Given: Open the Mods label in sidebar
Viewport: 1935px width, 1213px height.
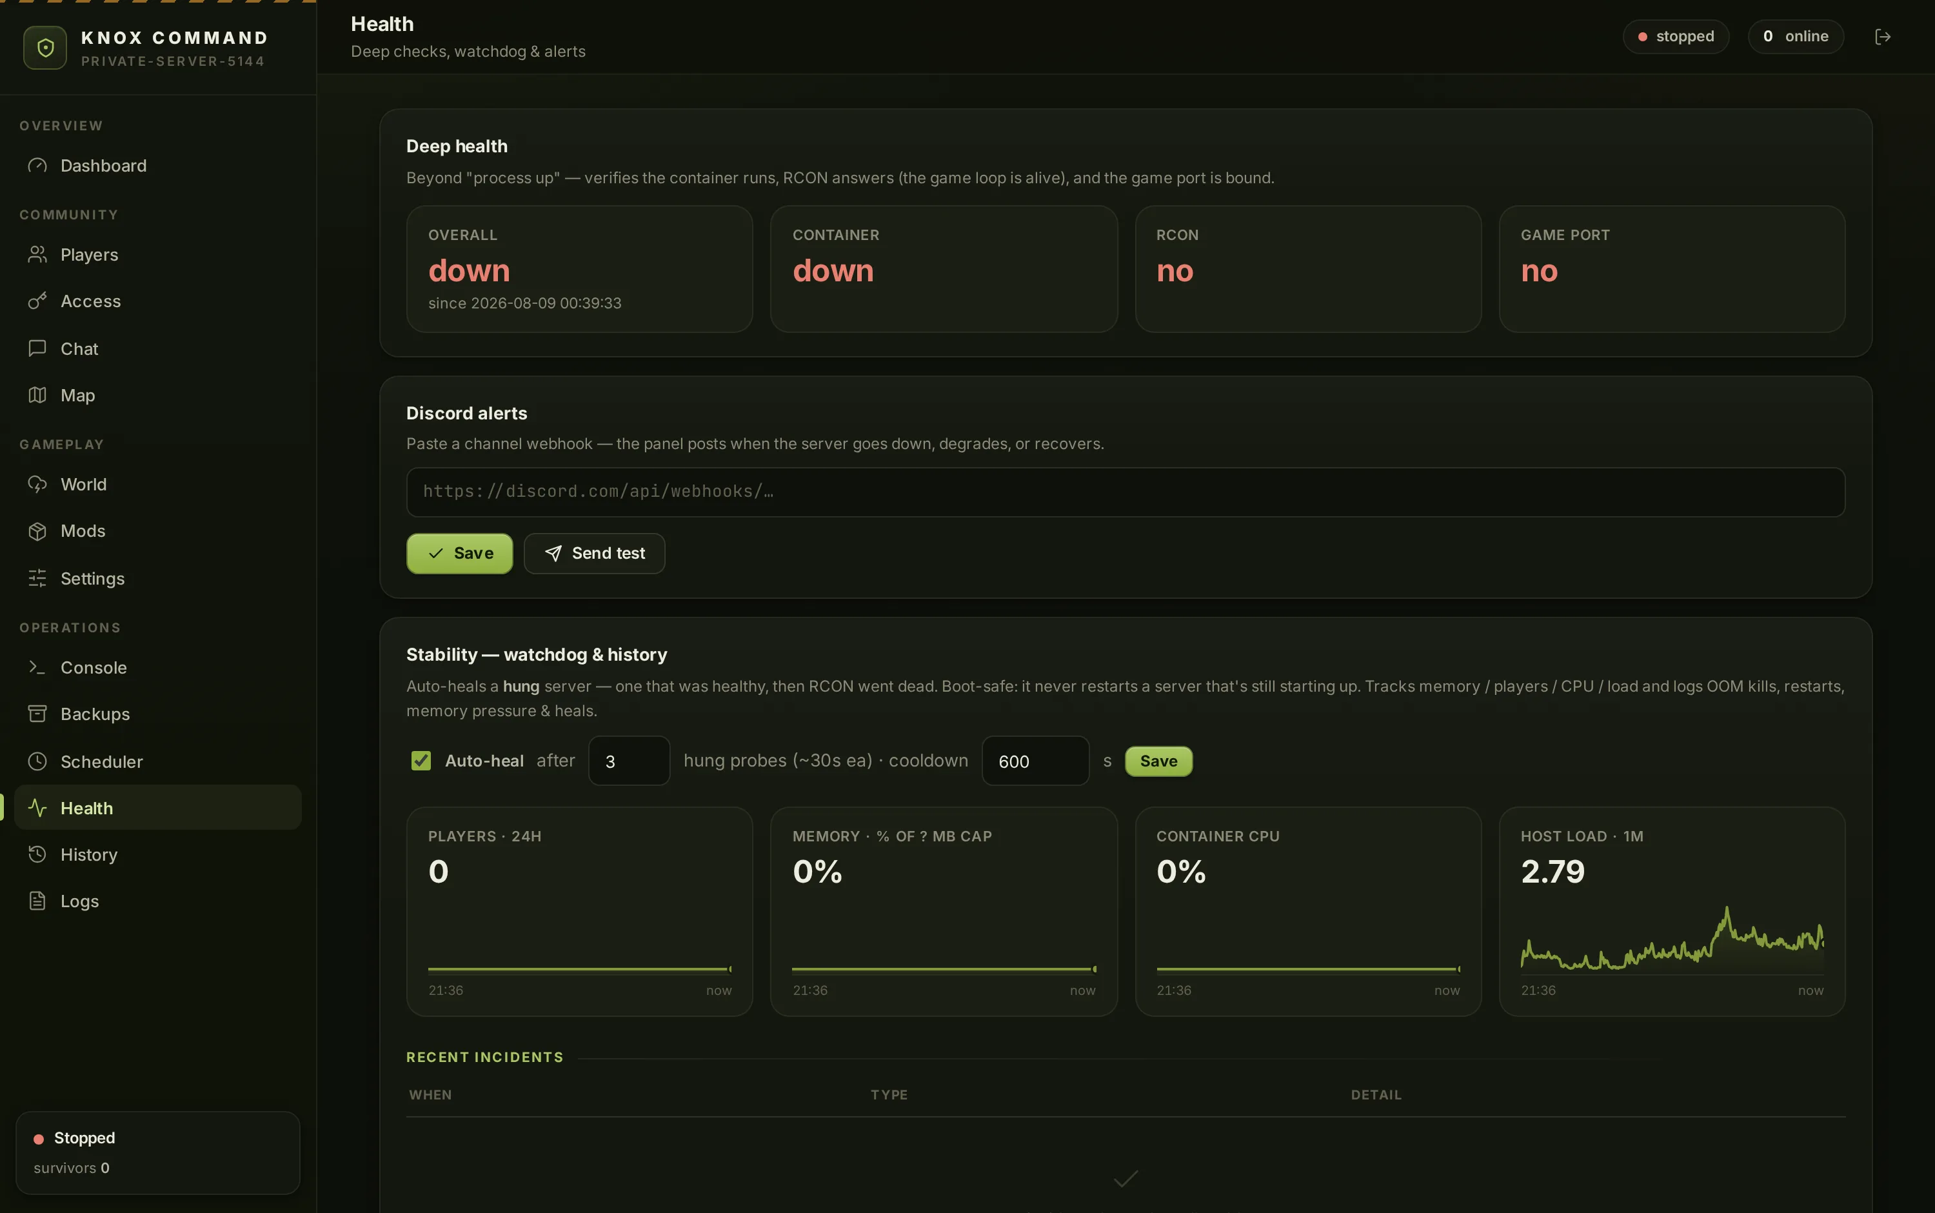Looking at the screenshot, I should click(x=83, y=531).
